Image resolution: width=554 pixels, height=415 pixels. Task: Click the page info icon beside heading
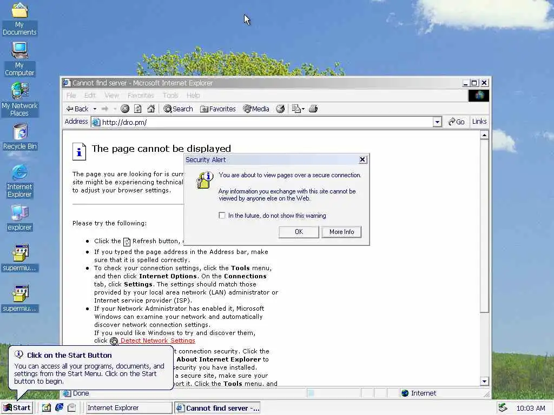point(79,151)
